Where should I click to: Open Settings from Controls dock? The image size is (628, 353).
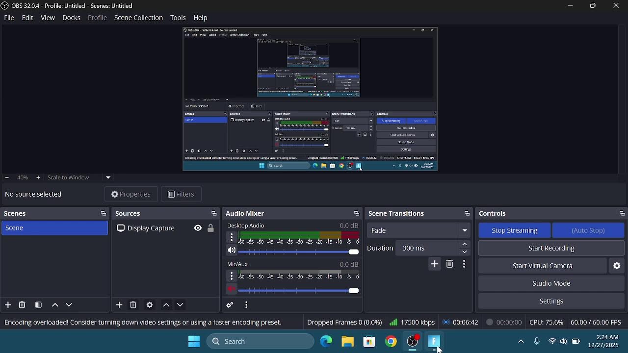(551, 301)
